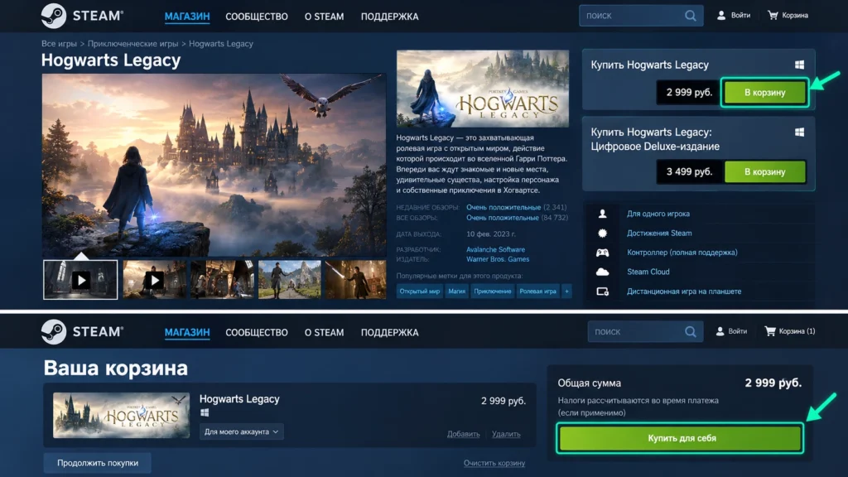Add the 3 499 руб. Deluxe edition to cart

(x=764, y=172)
